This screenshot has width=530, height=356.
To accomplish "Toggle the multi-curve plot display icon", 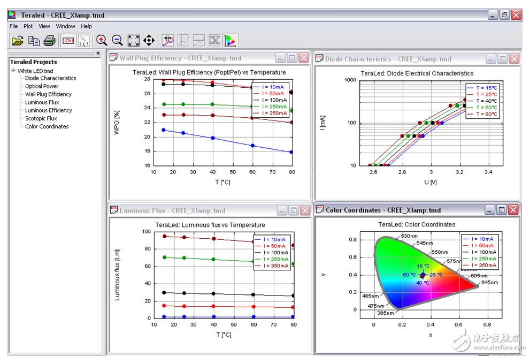I will 168,40.
